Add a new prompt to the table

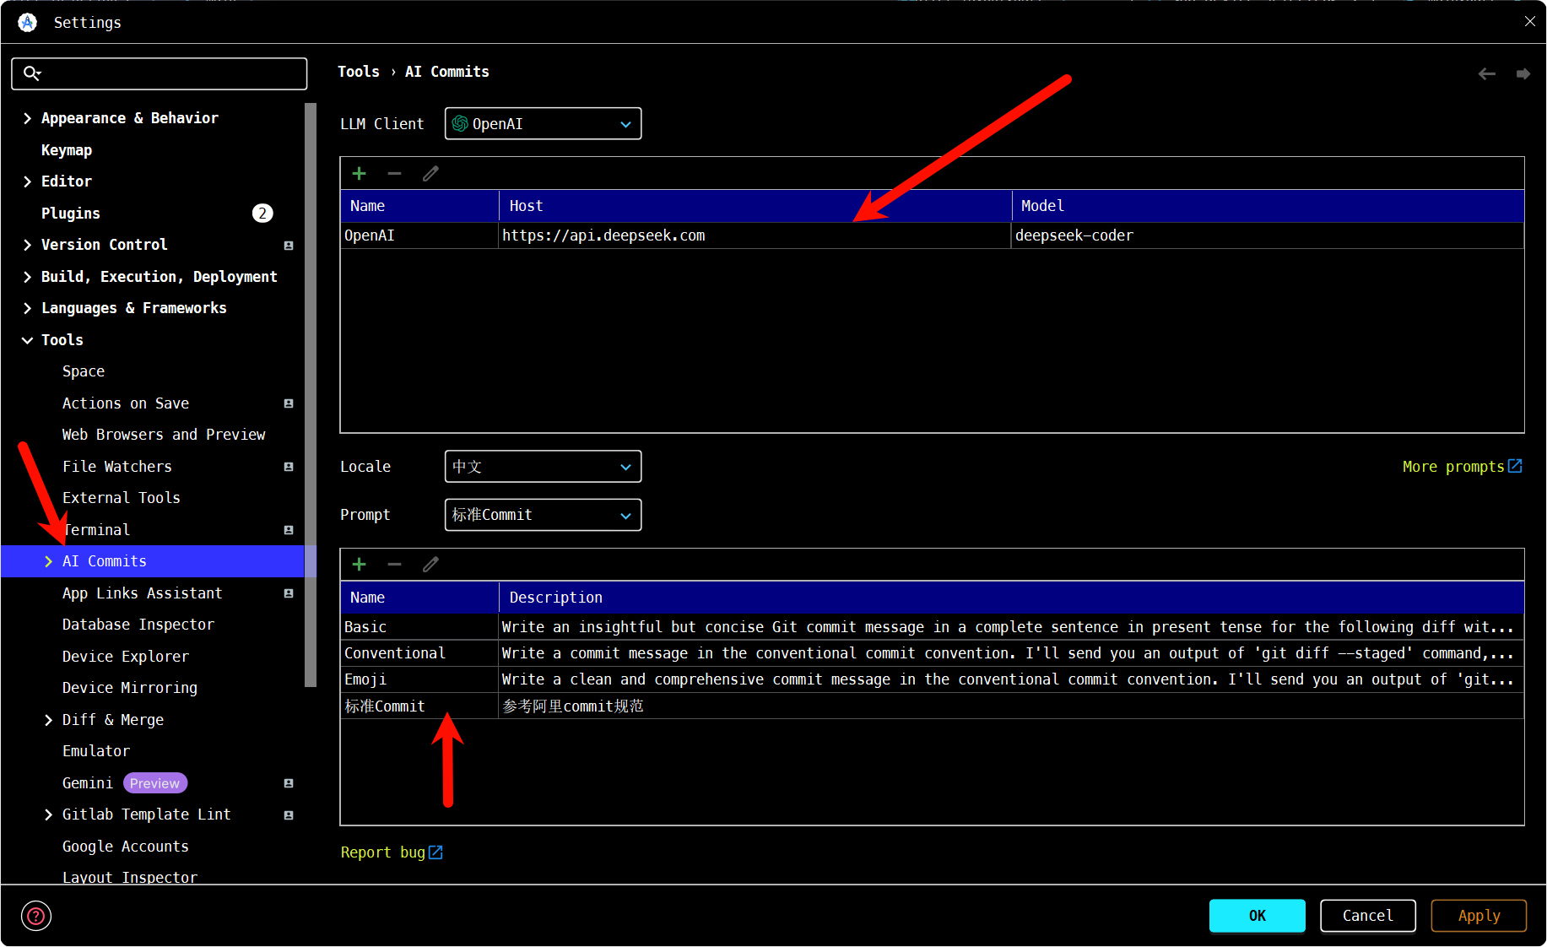pos(360,564)
